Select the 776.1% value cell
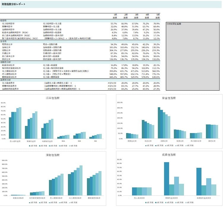The width and height of the screenshot is (224, 207). pyautogui.click(x=156, y=74)
